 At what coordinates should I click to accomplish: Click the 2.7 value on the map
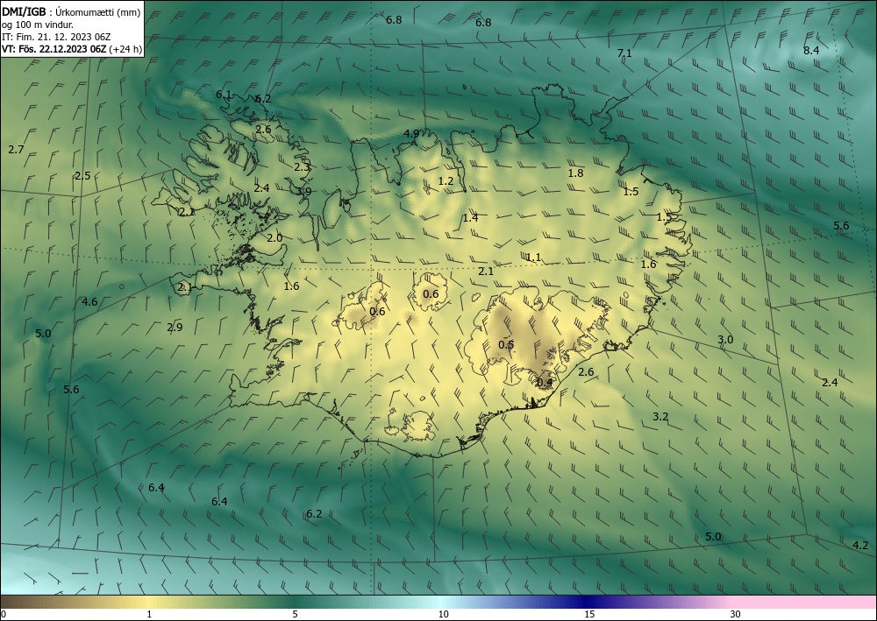click(16, 149)
